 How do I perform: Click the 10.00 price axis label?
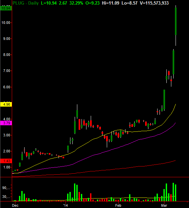pos(6,23)
